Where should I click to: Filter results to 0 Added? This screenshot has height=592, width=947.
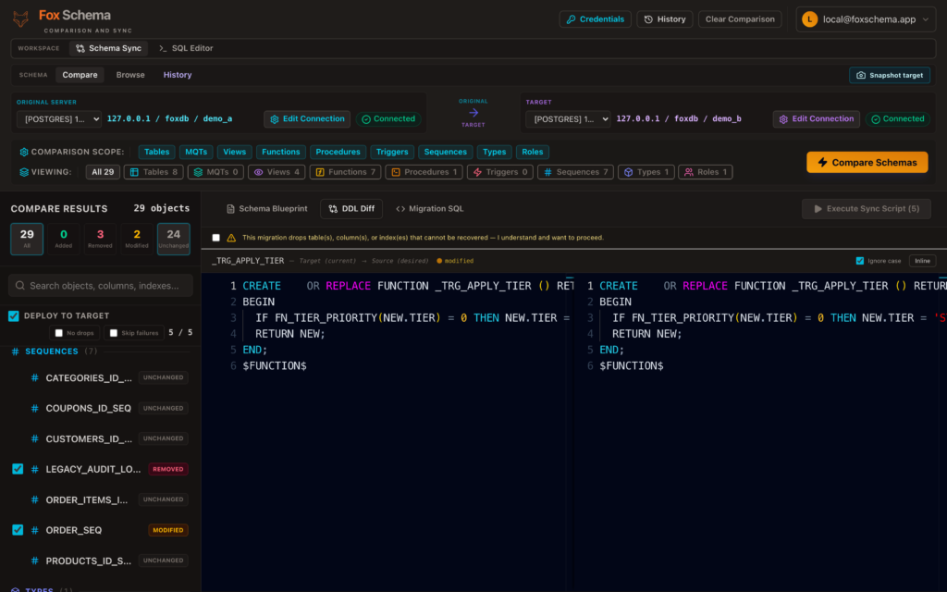click(64, 239)
